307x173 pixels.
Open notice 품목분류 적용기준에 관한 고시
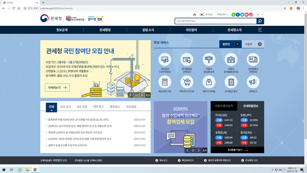[x=78, y=120]
